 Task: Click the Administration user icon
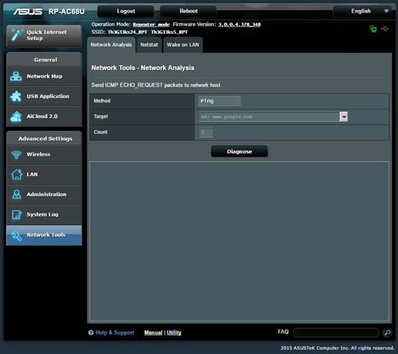(x=16, y=194)
